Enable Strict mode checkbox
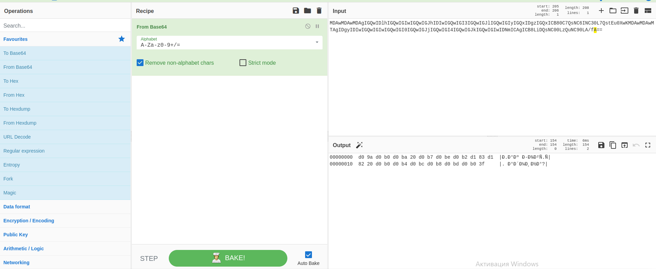The image size is (656, 269). (x=243, y=63)
